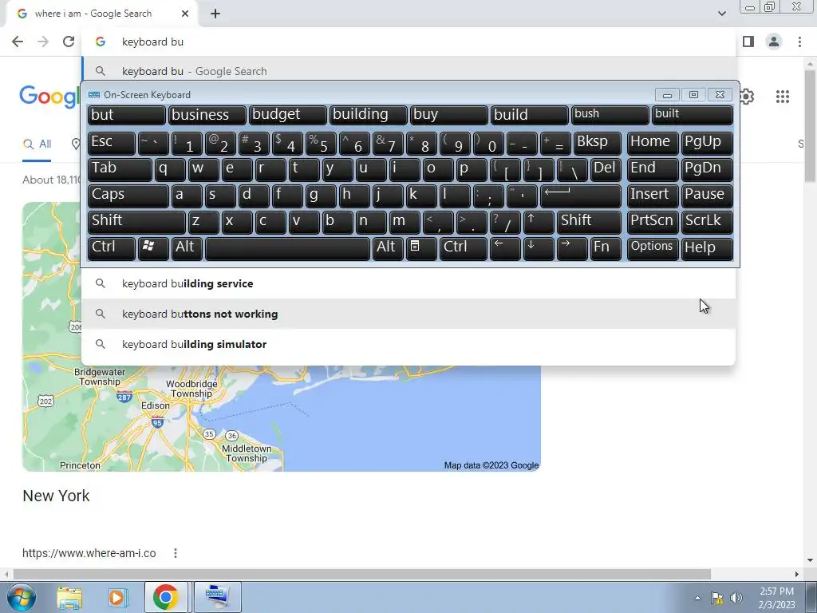
Task: Select the All search tab
Action: [37, 144]
